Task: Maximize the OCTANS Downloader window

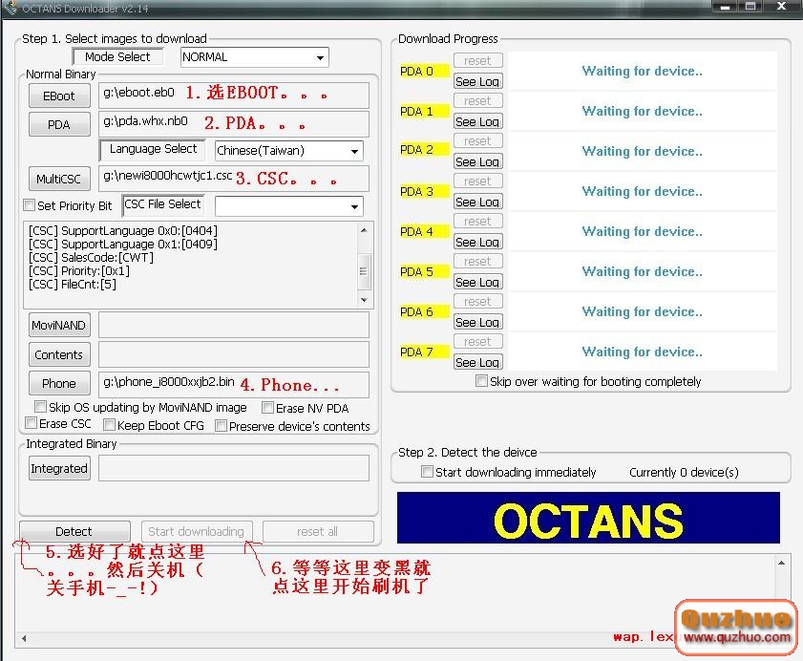Action: point(750,7)
